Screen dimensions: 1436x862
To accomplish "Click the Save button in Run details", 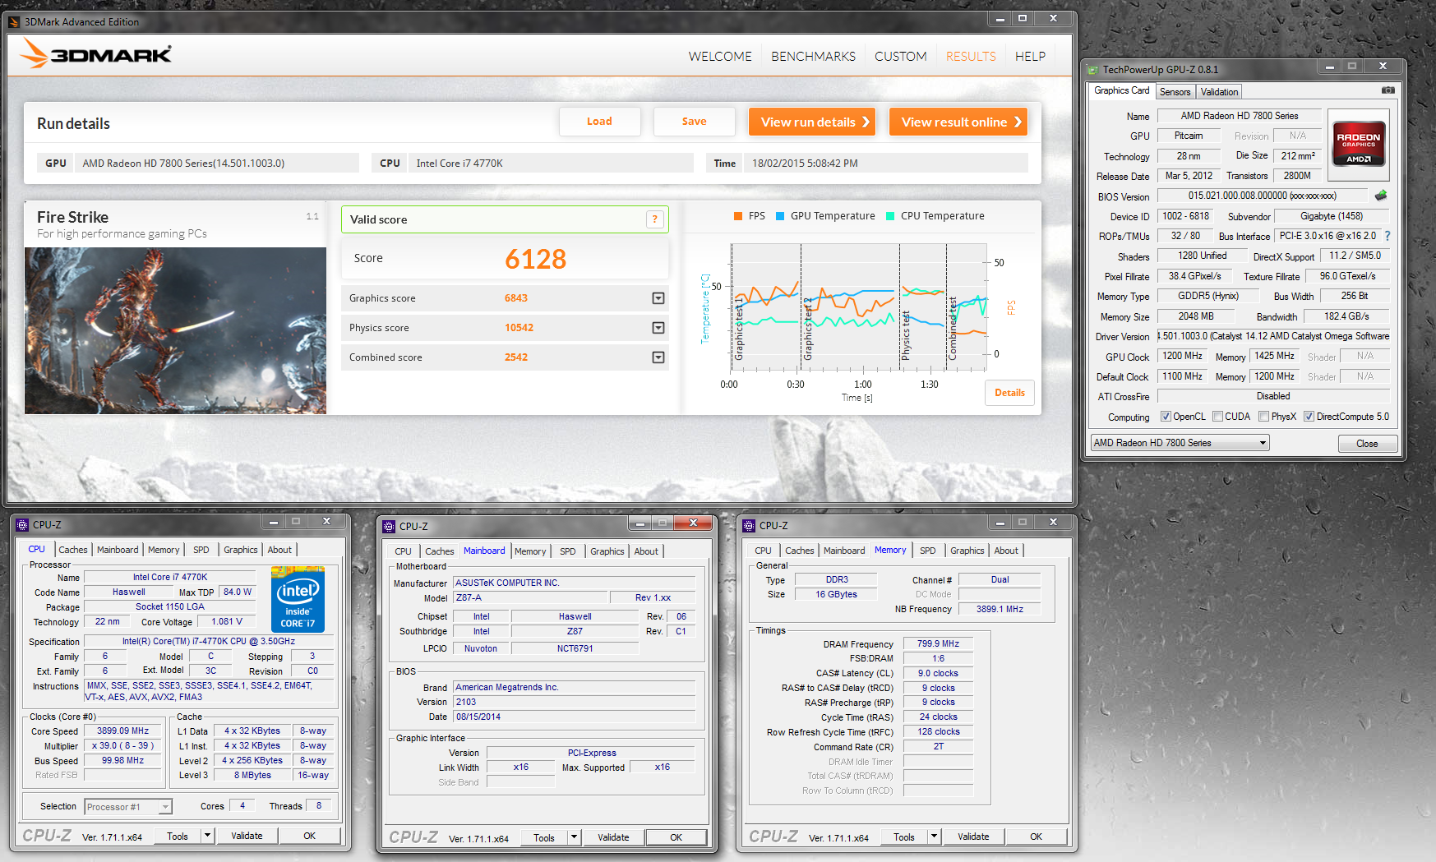I will click(694, 122).
